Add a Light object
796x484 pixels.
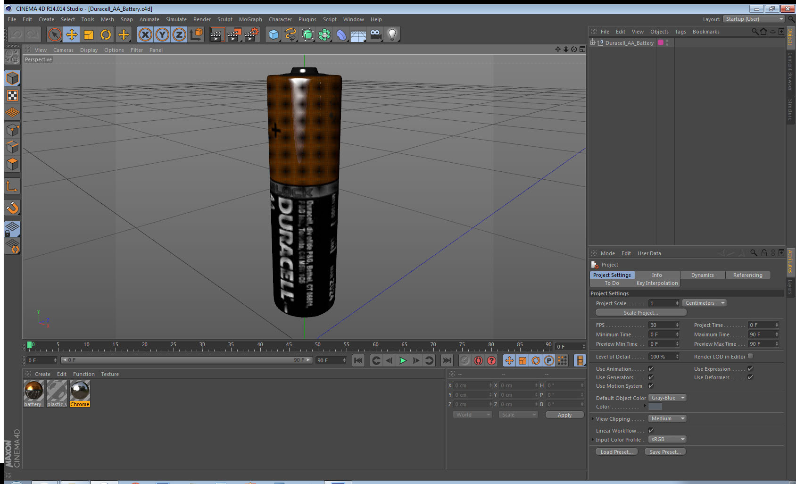(x=392, y=34)
